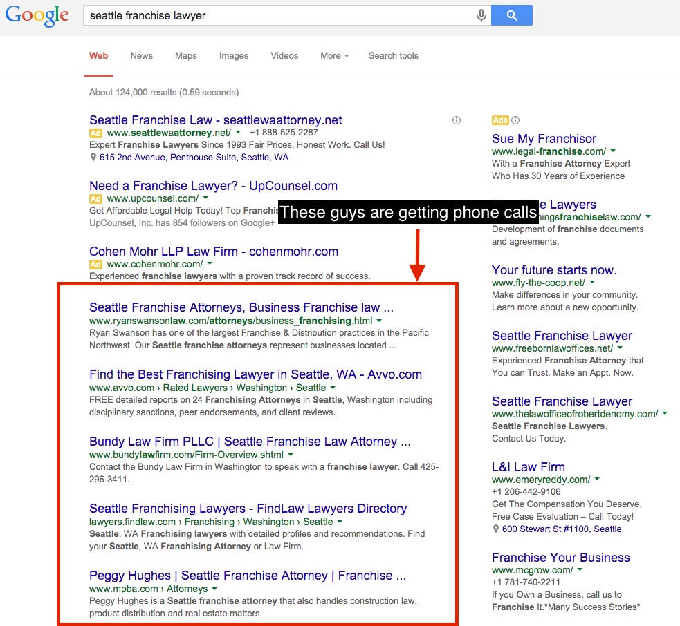Expand arrow next to mcgrow.com URL
Screen dimensions: 680x626
580,569
